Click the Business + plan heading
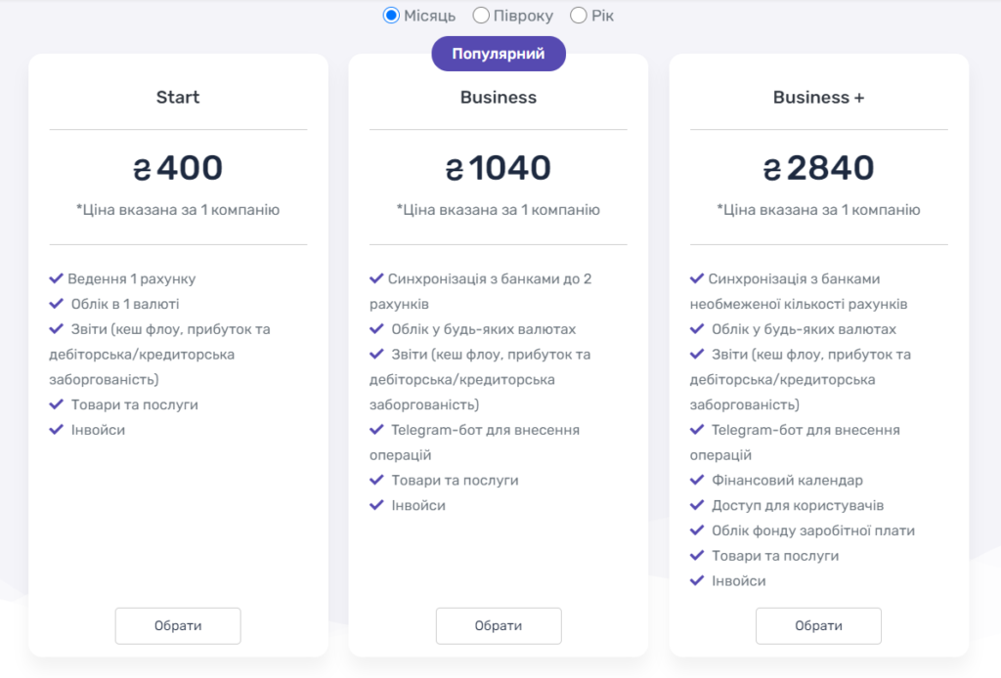Viewport: 1001px width, 678px height. click(x=818, y=98)
